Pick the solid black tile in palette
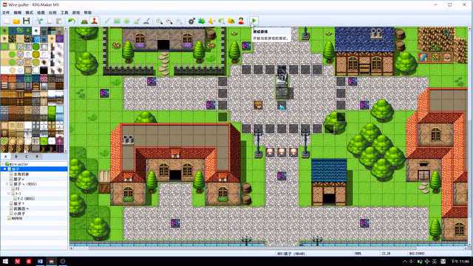473x266 pixels. (x=44, y=70)
